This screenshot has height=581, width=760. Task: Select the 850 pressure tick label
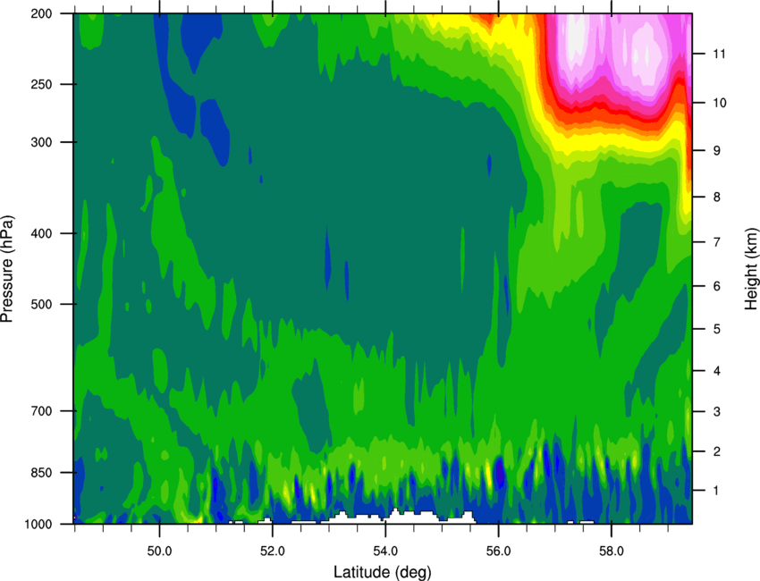[41, 473]
